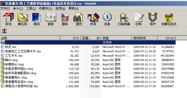Click CRC value 612B6BA3
The image size is (187, 98).
167,47
